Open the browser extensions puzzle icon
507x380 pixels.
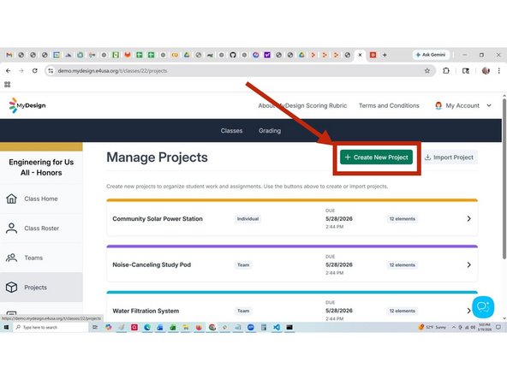click(x=446, y=71)
